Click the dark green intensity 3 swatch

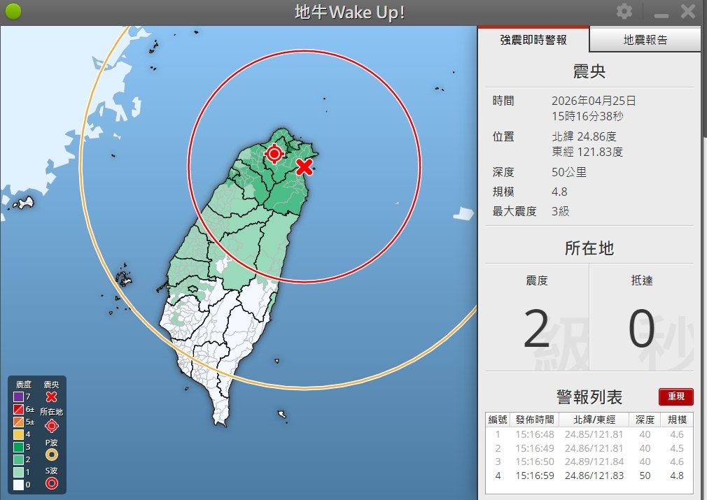click(x=18, y=448)
